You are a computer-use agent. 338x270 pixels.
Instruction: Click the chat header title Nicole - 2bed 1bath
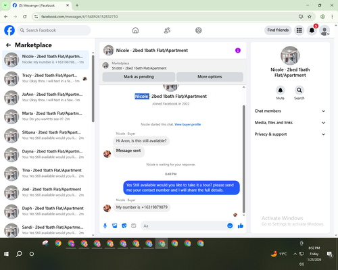tap(151, 51)
